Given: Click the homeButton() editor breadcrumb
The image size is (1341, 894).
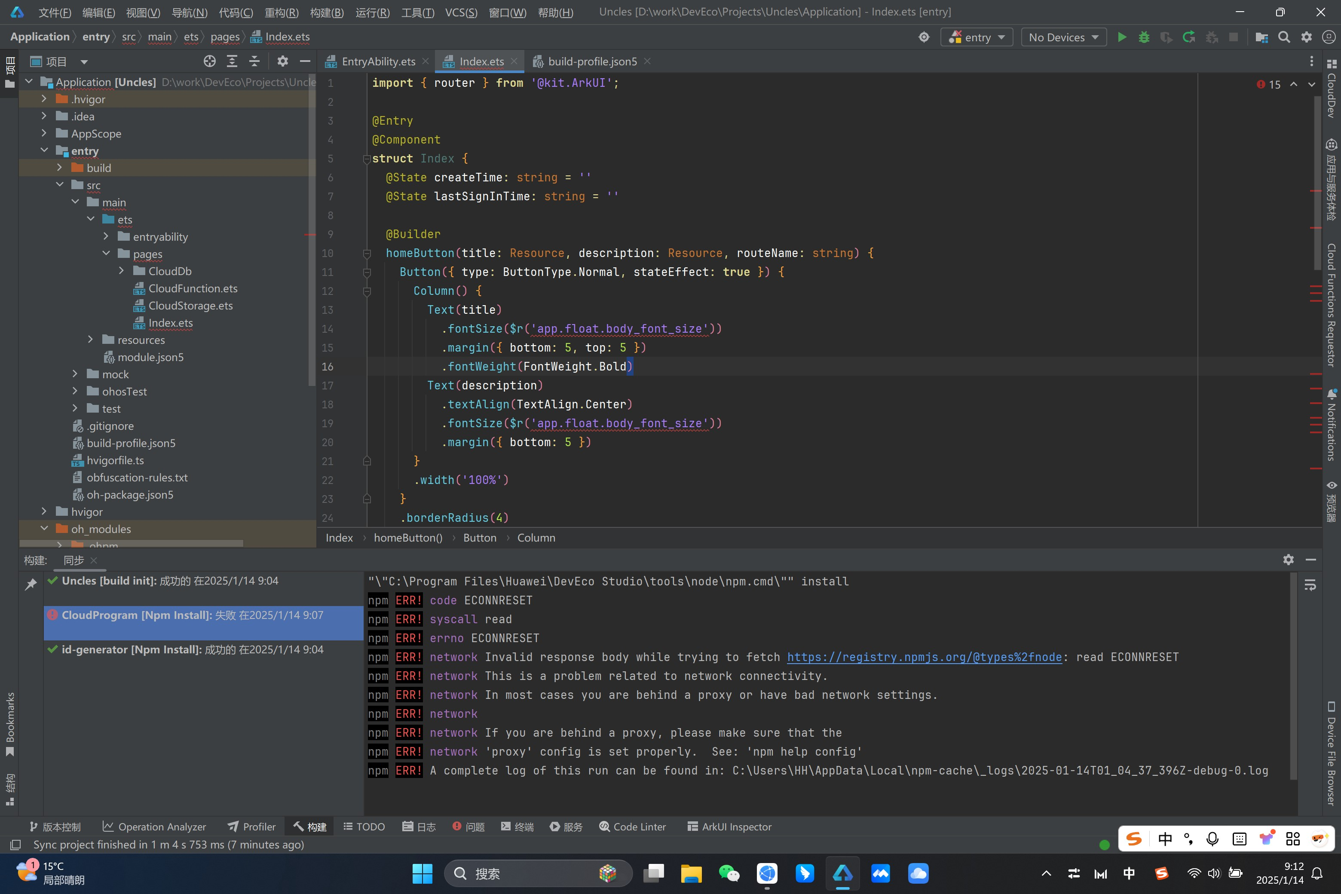Looking at the screenshot, I should tap(408, 538).
